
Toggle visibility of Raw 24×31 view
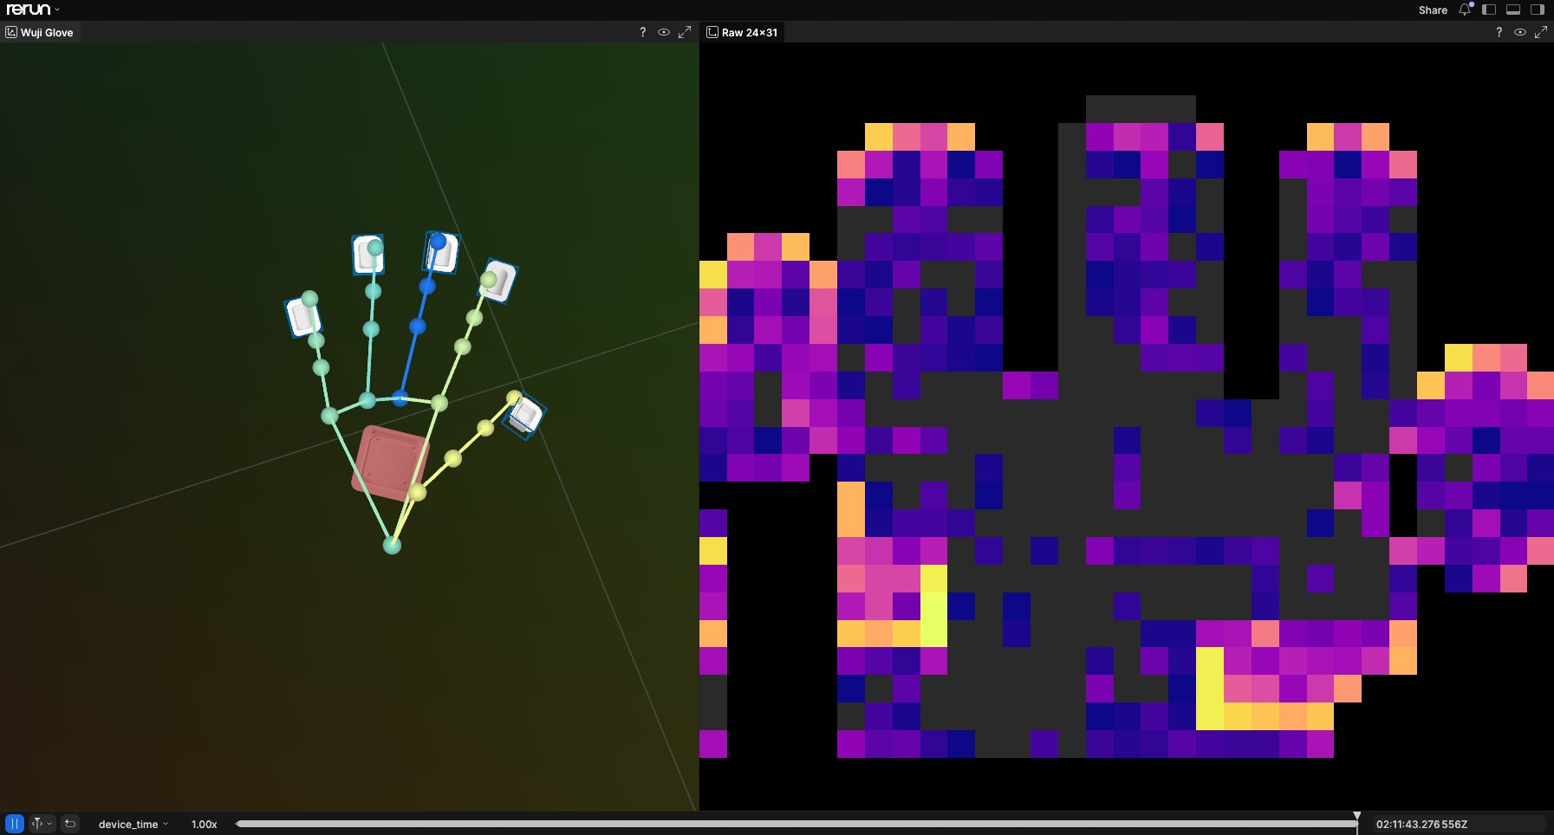tap(1520, 32)
